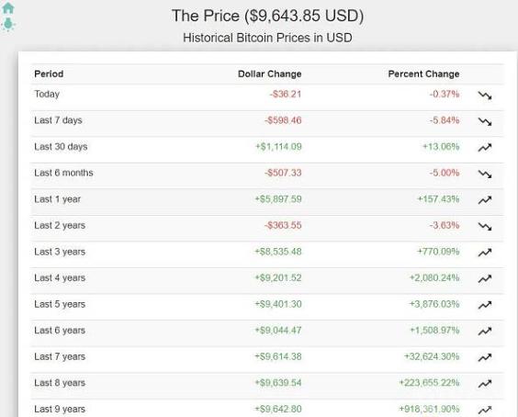This screenshot has height=417, width=518.
Task: Select the Percent Change column header
Action: [423, 74]
